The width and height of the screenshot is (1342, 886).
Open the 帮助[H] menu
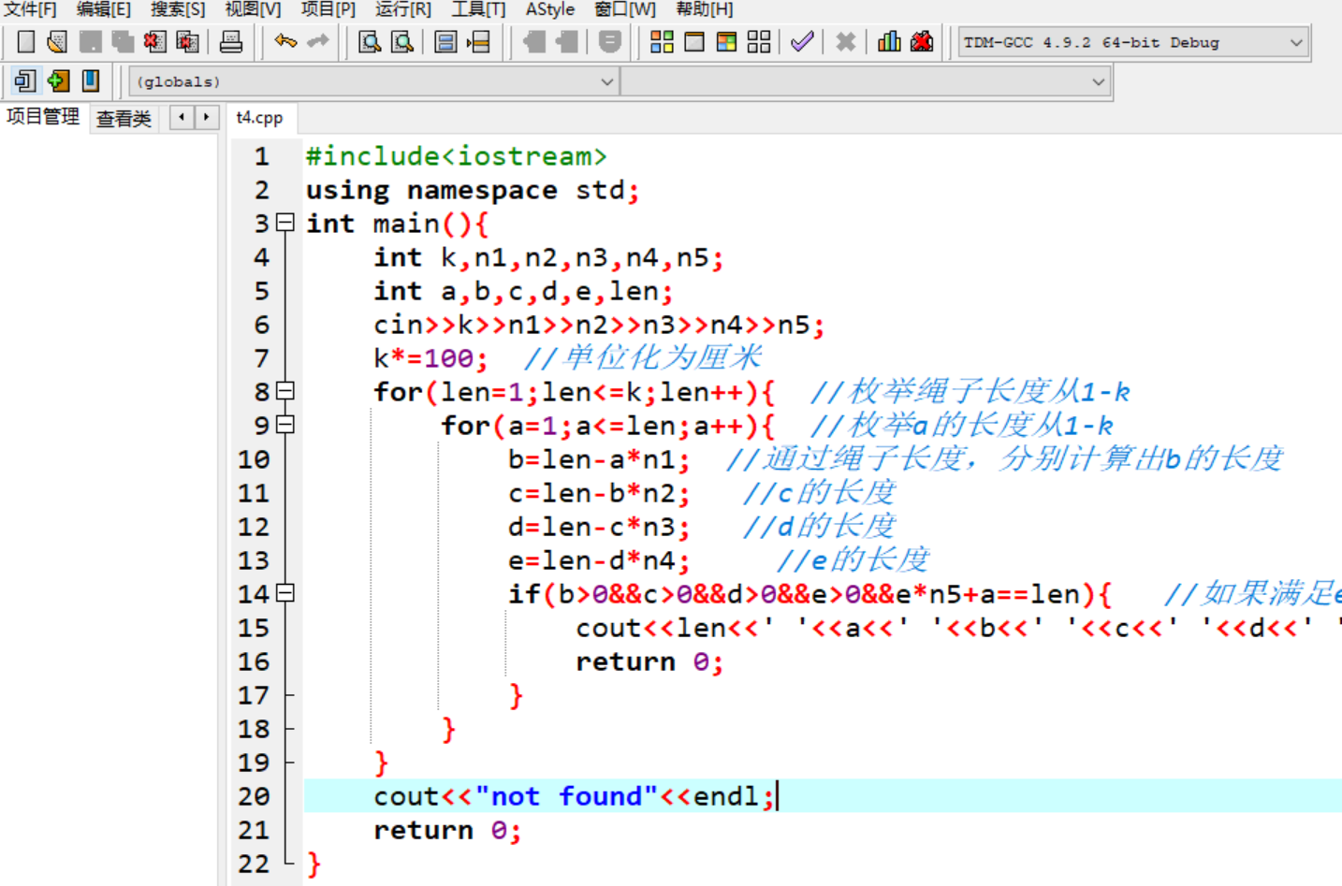[x=705, y=9]
